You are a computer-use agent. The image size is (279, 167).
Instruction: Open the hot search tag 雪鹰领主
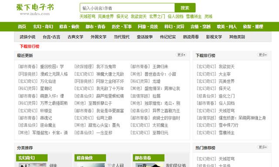click(194, 17)
